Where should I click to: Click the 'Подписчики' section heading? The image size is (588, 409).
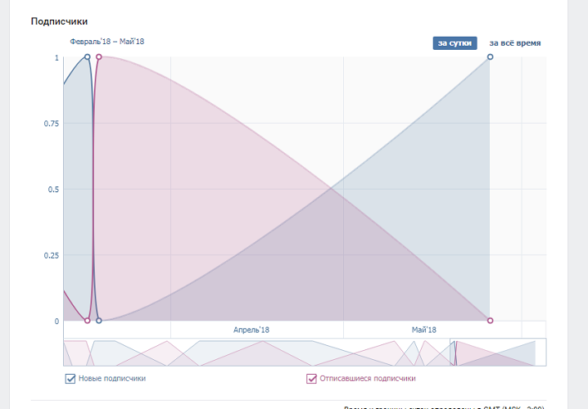[59, 21]
